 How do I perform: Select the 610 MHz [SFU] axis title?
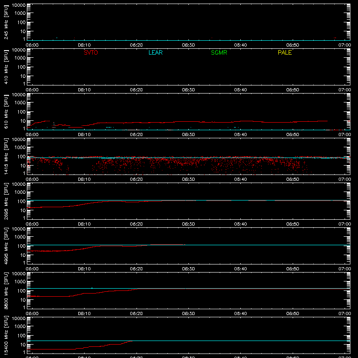6,111
